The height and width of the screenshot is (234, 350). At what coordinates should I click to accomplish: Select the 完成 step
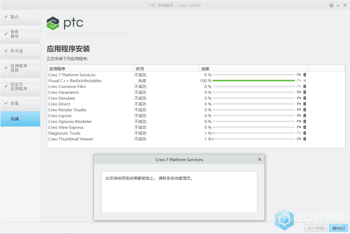(x=20, y=119)
